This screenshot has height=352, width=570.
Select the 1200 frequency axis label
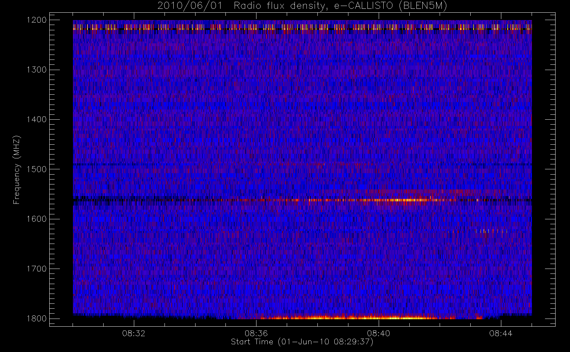coord(37,20)
